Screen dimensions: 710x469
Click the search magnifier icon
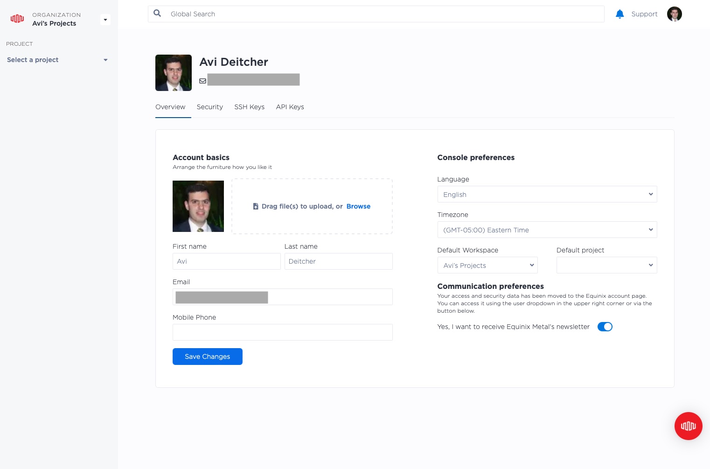tap(157, 14)
